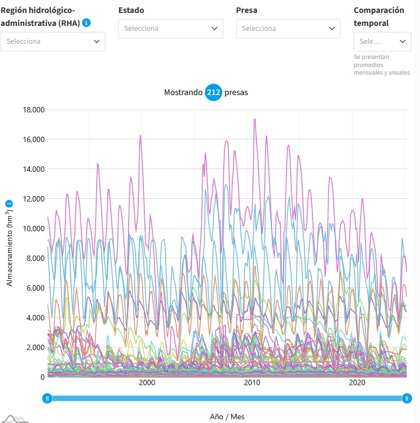Click the middle of the time range slider track
The image size is (420, 423).
(x=227, y=398)
